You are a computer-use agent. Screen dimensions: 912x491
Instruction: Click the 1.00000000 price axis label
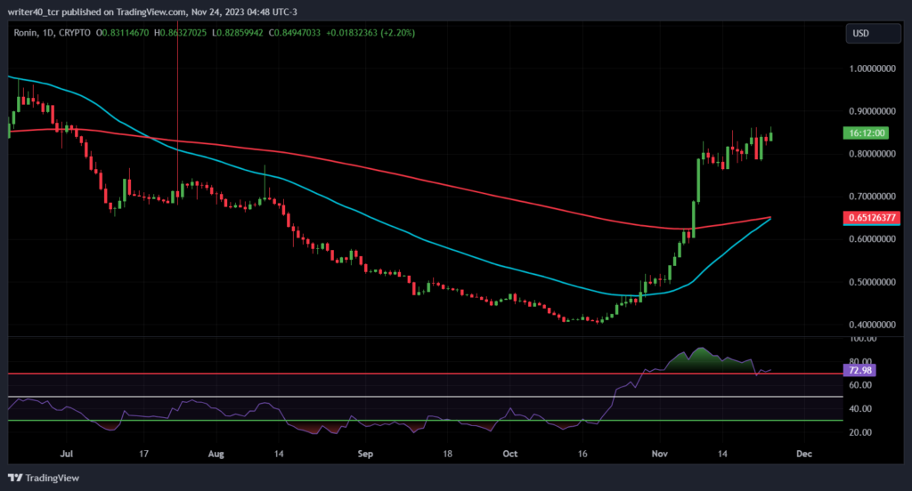click(872, 68)
